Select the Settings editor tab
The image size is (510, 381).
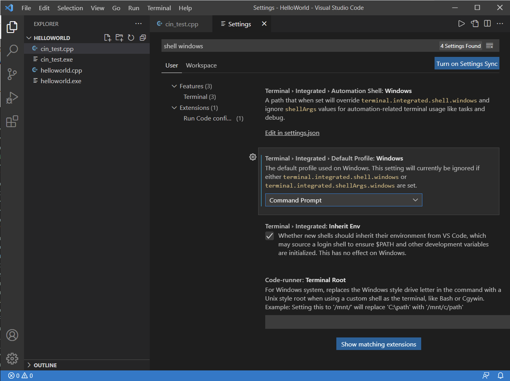pos(239,24)
